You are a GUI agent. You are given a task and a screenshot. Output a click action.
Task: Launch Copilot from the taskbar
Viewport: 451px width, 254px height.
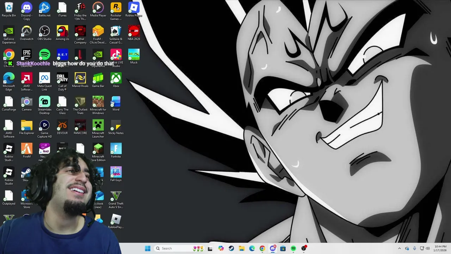(x=221, y=248)
